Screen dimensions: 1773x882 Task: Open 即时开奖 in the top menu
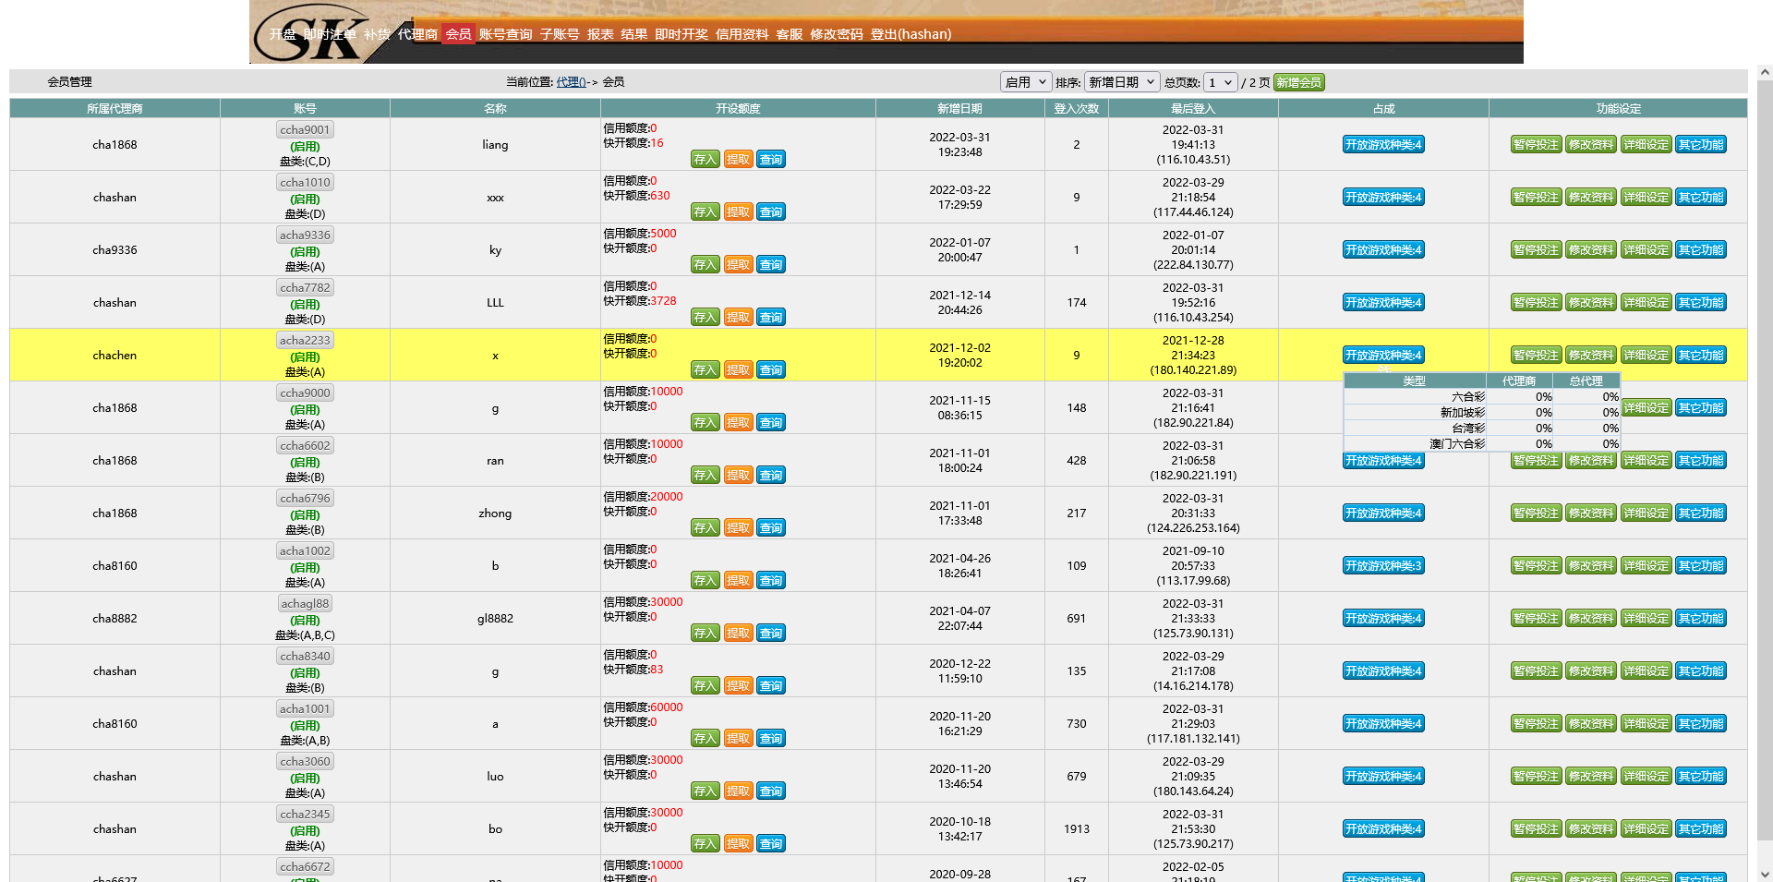(x=681, y=34)
